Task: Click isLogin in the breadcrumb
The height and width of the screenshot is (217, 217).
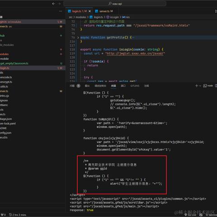Action: [x=114, y=17]
